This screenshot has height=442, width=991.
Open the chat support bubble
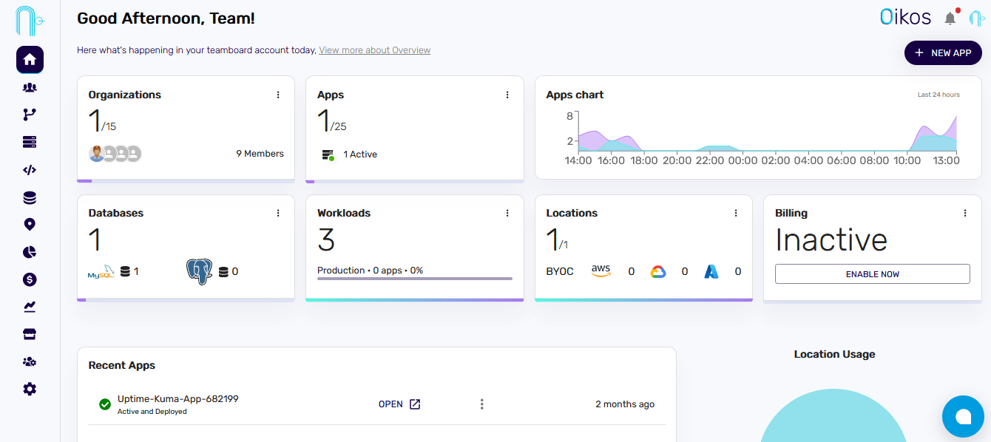[x=963, y=416]
